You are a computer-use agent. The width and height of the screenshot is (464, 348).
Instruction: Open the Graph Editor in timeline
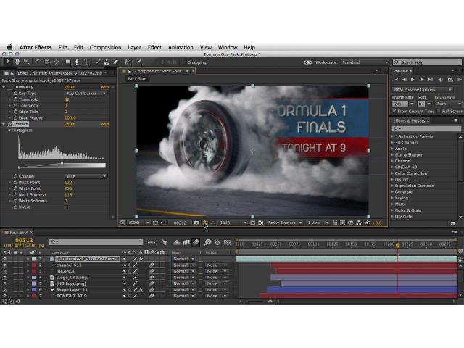coord(227,242)
